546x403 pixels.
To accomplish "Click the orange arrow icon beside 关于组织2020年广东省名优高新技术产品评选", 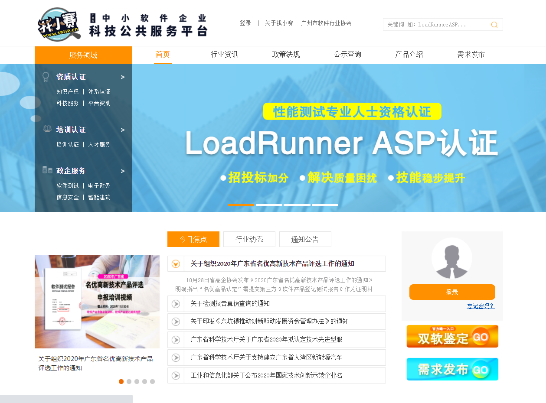I will pos(176,263).
